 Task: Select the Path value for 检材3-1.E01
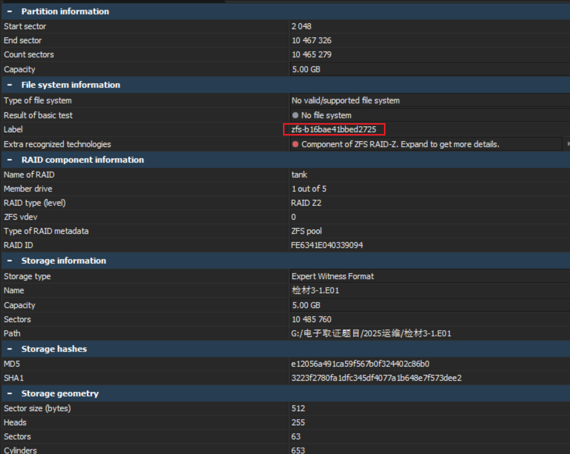coord(371,334)
